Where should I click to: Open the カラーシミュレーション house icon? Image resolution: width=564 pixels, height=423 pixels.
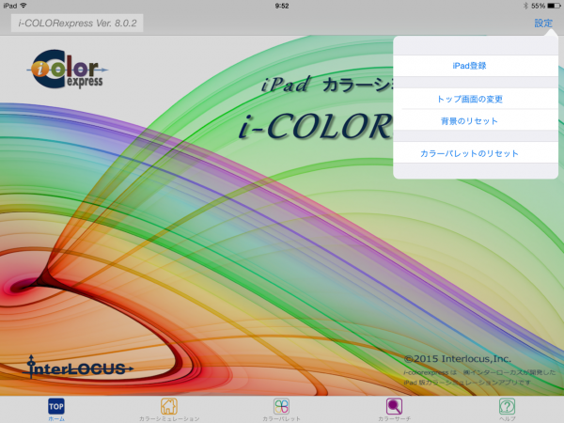[x=168, y=406]
